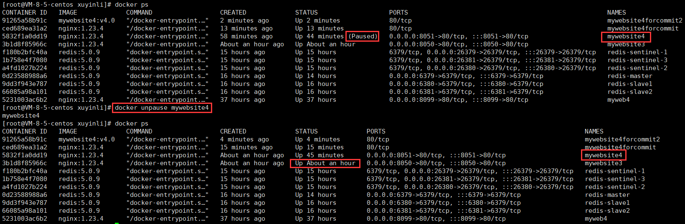Click redis-slave1 name in first docker ps output
This screenshot has width=685, height=224.
630,84
